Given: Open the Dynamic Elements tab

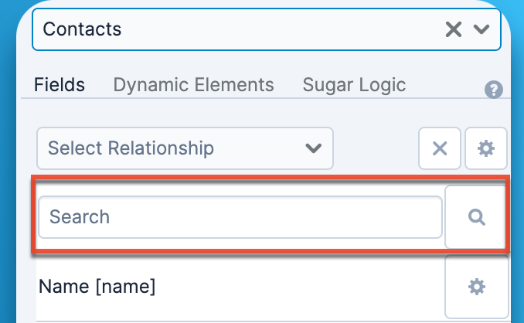Looking at the screenshot, I should pyautogui.click(x=193, y=84).
